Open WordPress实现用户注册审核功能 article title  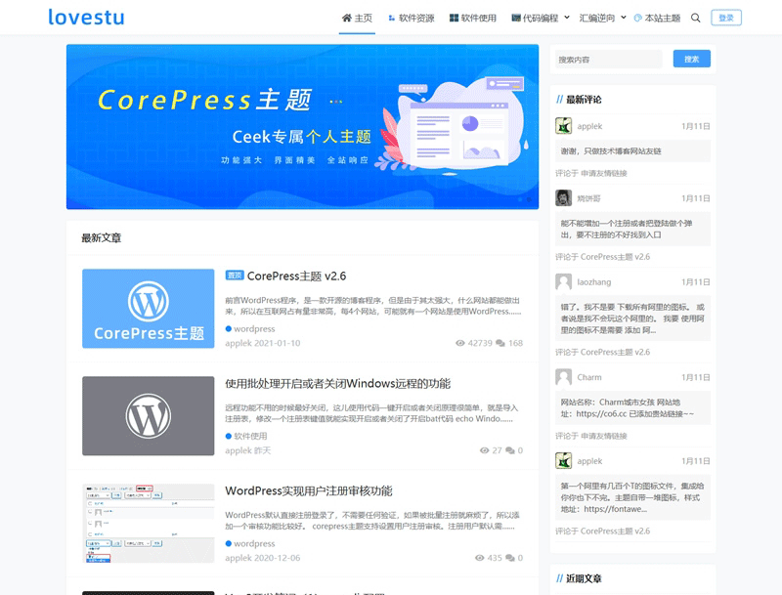point(309,490)
